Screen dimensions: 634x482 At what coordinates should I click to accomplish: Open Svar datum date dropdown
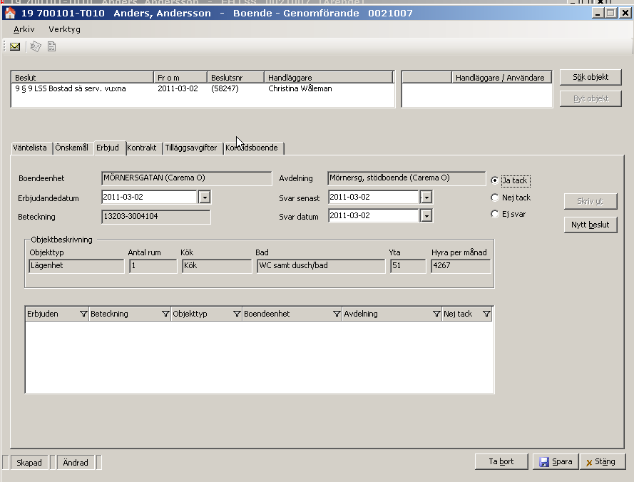click(x=426, y=216)
